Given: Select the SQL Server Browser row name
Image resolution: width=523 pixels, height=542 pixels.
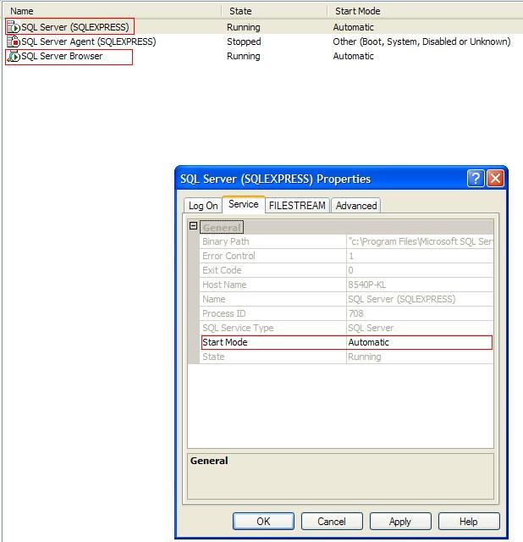Looking at the screenshot, I should (x=62, y=56).
